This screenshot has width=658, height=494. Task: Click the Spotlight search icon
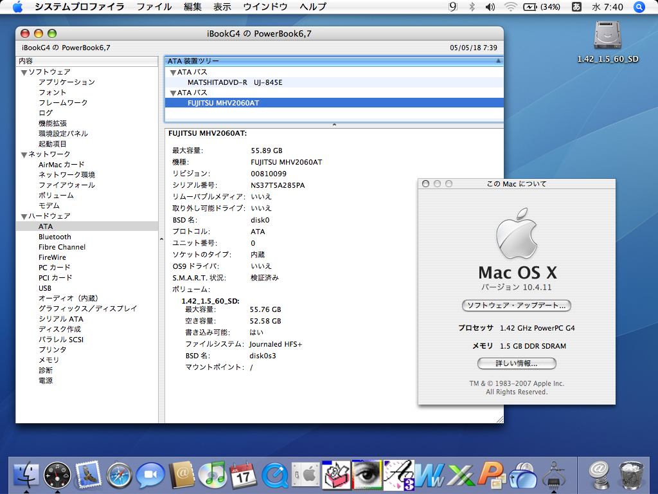click(x=639, y=6)
